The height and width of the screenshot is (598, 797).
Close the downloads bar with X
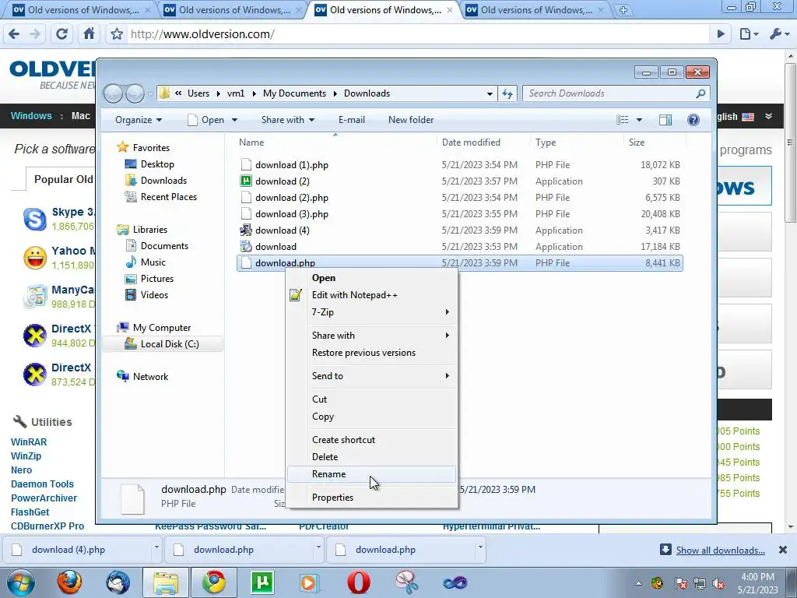(783, 550)
